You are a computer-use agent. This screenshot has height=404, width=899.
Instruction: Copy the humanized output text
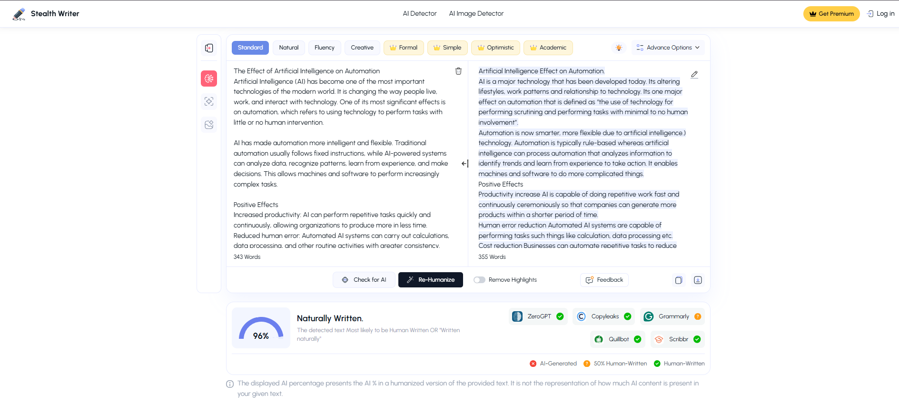point(679,280)
